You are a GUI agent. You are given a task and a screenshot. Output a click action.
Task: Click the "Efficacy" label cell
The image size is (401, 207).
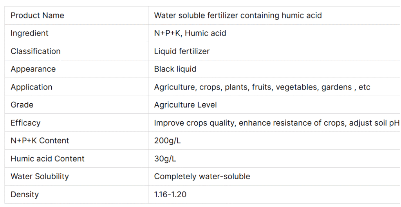[x=25, y=123]
